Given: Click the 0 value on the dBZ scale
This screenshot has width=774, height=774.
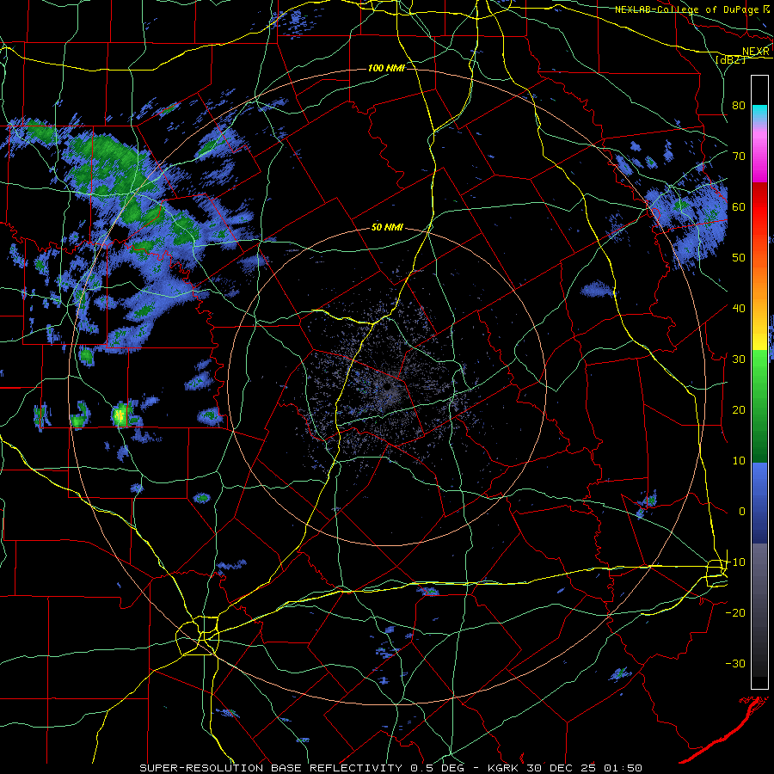Looking at the screenshot, I should (x=742, y=512).
